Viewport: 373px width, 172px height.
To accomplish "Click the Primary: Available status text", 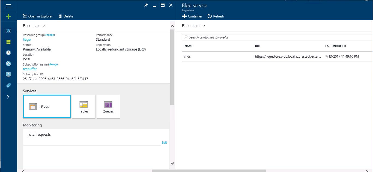I will click(x=37, y=49).
